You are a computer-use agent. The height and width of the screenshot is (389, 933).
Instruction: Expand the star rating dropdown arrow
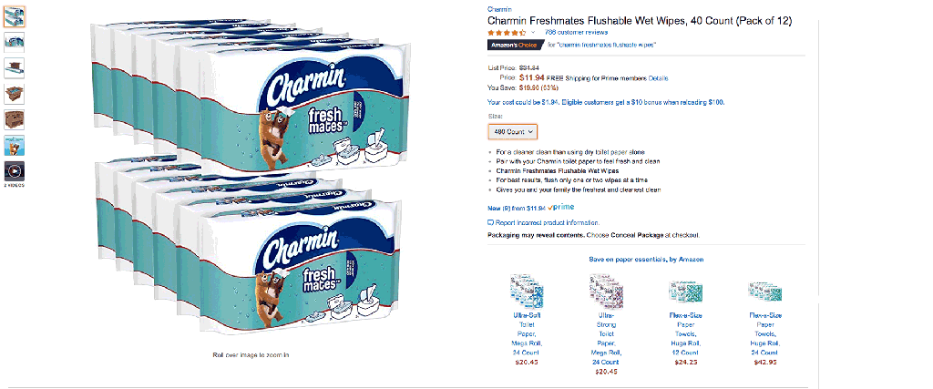point(532,32)
